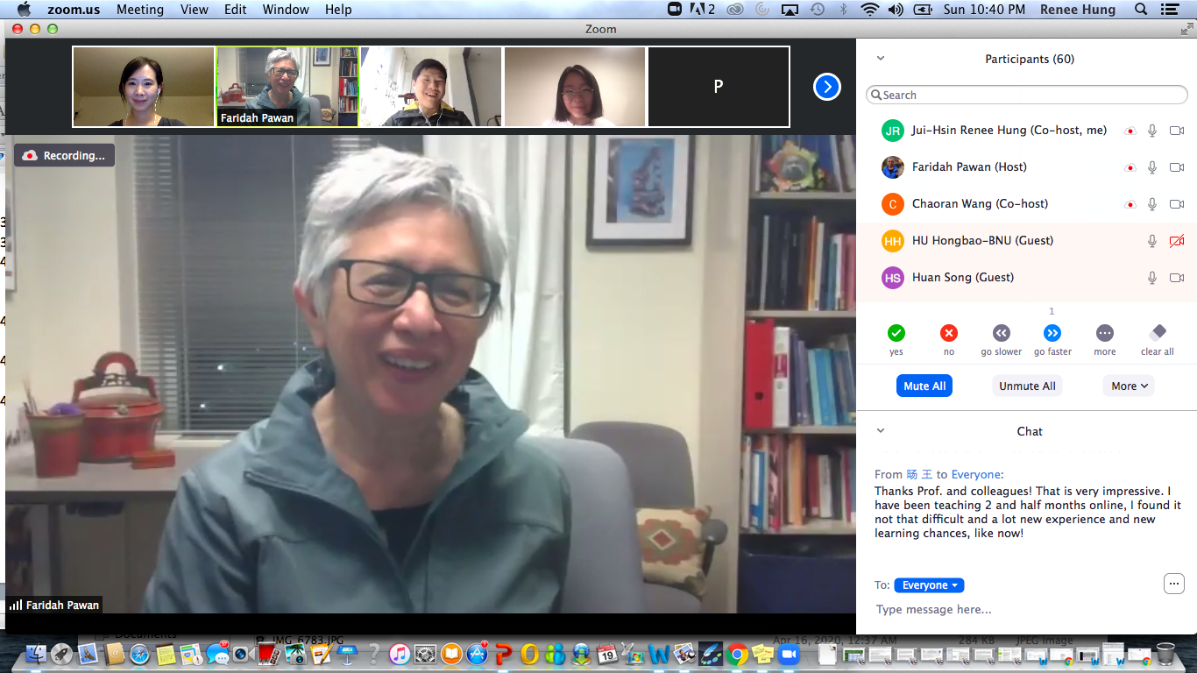Viewport: 1197px width, 673px height.
Task: Open the Meeting menu
Action: (x=140, y=10)
